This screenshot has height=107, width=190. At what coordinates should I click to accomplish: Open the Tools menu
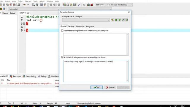tap(35, 1)
